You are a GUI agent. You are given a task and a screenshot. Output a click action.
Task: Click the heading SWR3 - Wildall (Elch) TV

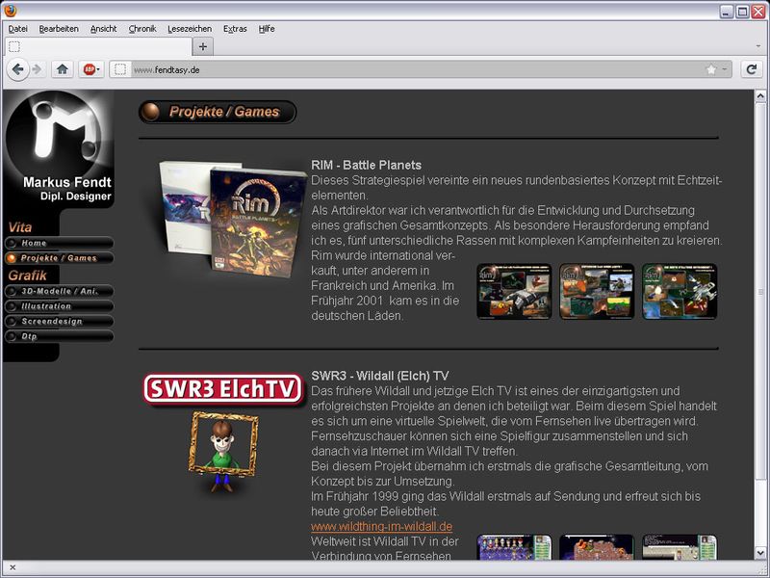(x=380, y=376)
